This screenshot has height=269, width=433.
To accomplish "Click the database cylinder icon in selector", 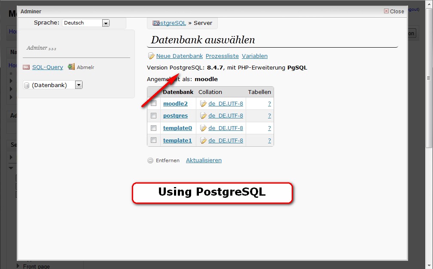I will click(27, 85).
